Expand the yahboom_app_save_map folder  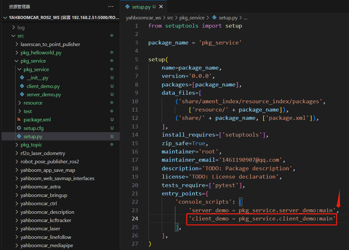(17, 170)
